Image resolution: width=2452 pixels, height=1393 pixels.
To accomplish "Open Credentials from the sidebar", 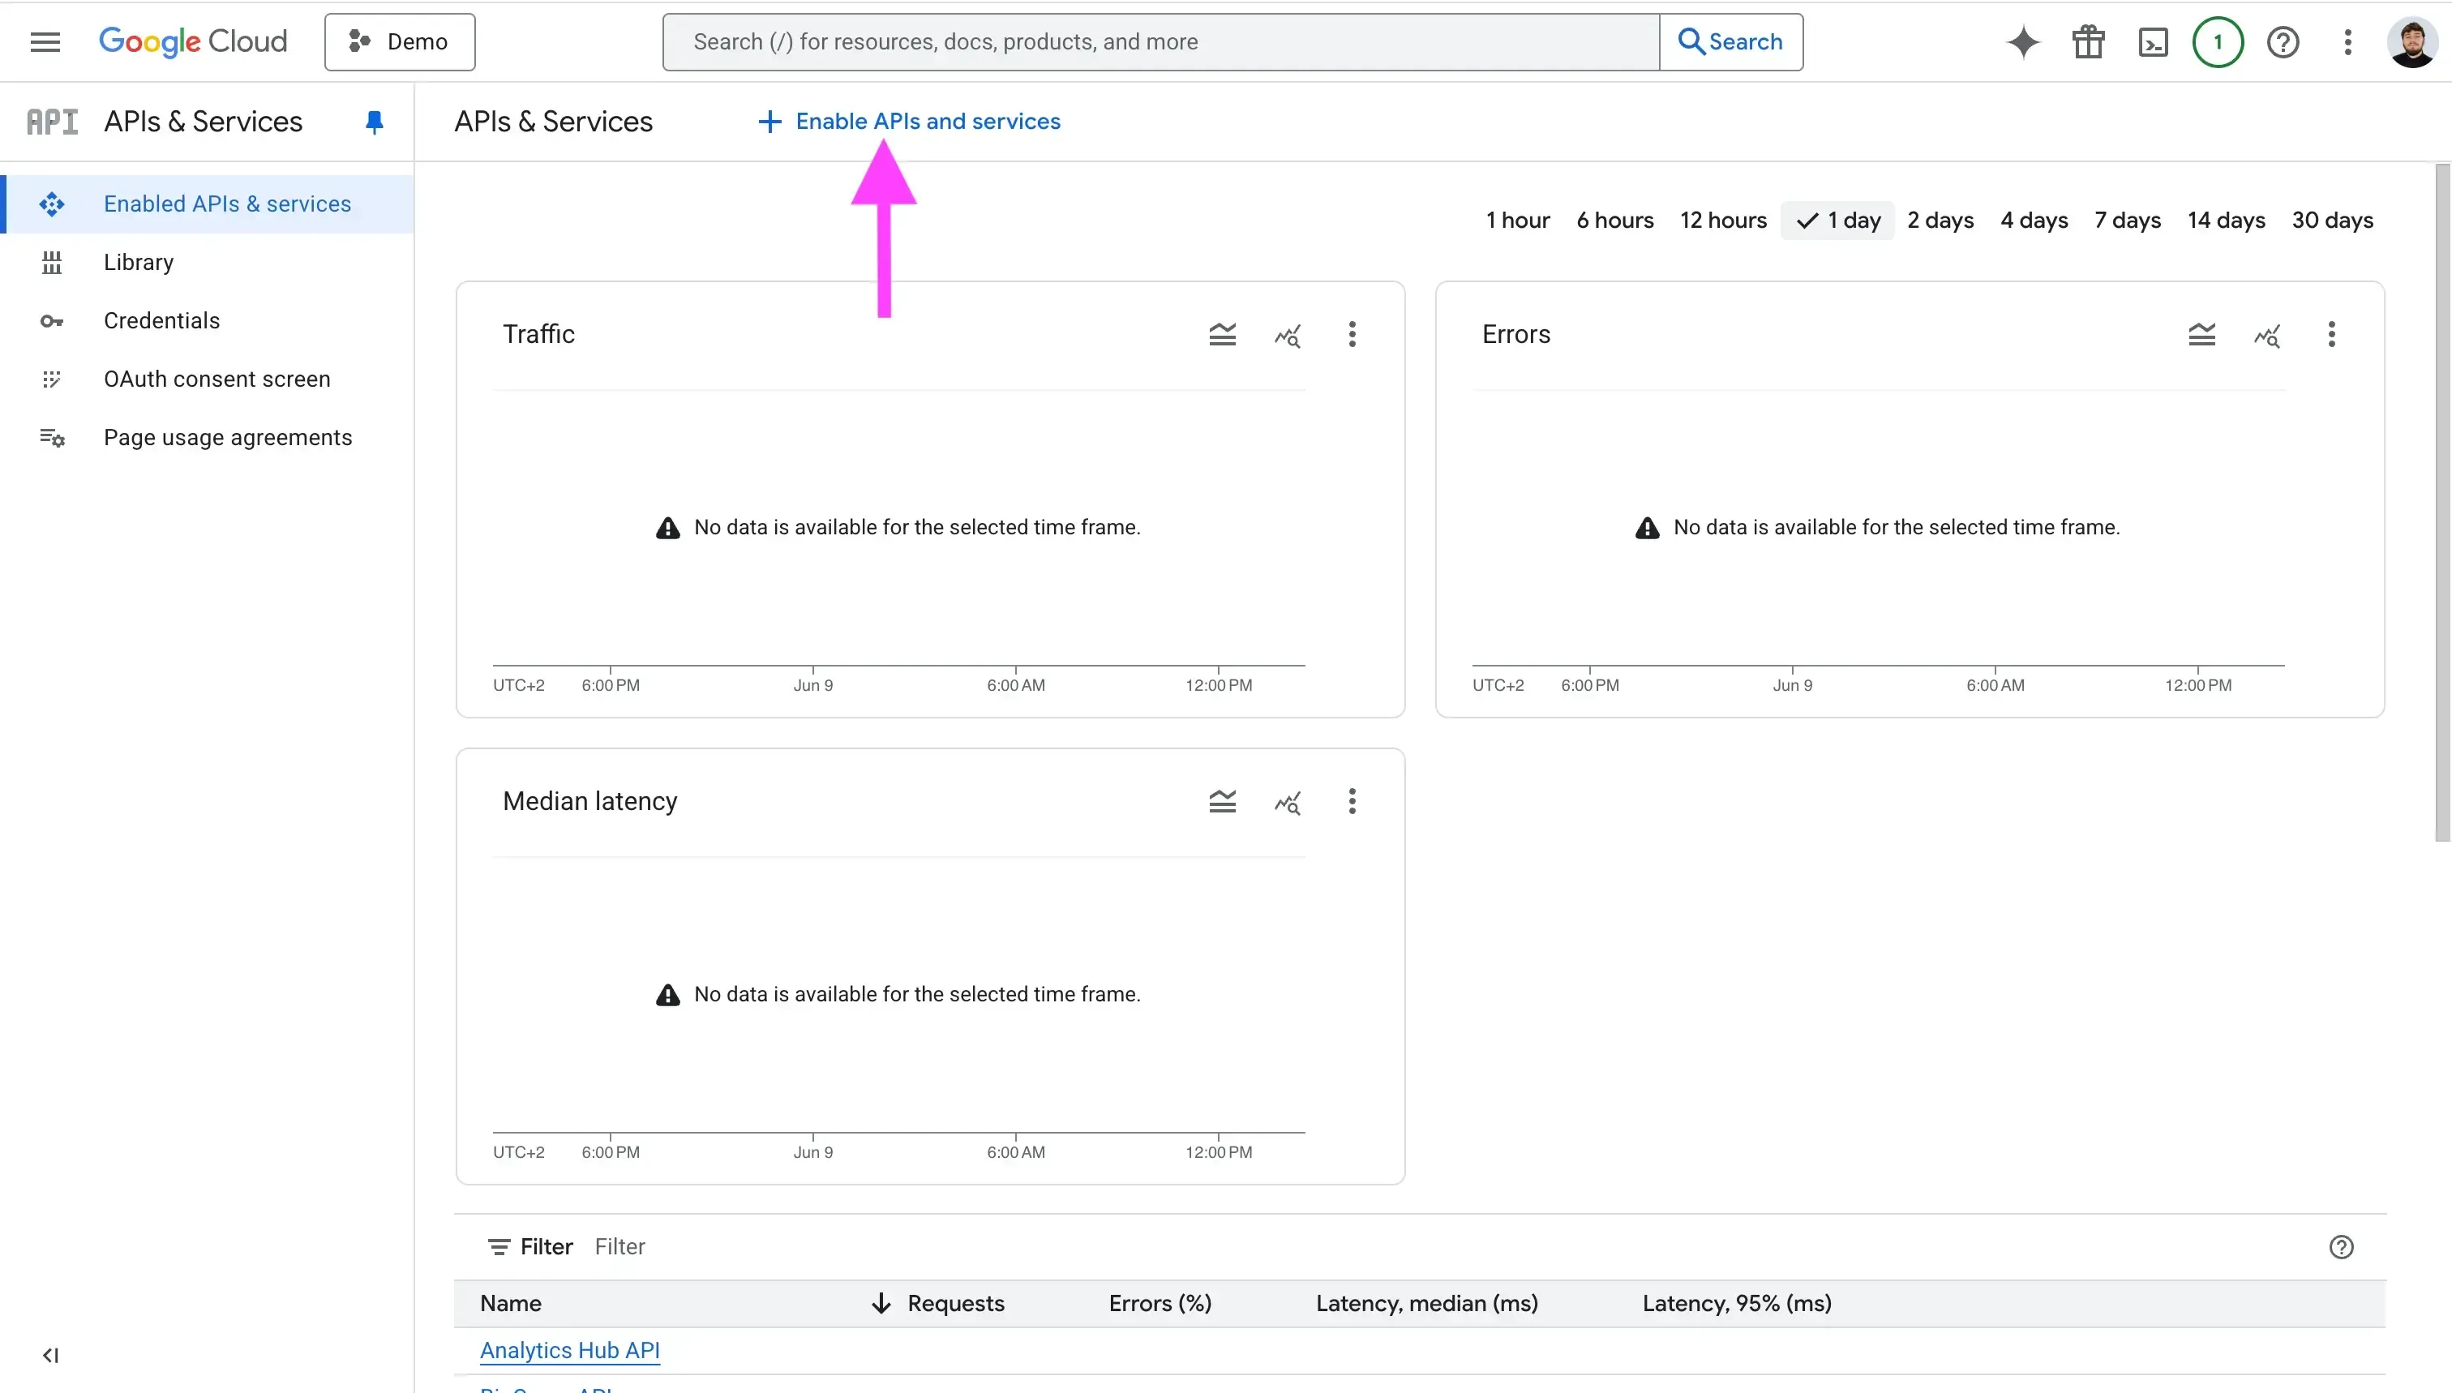I will click(x=161, y=320).
